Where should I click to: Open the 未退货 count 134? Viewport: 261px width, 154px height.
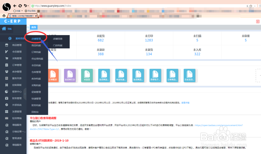pos(149,54)
